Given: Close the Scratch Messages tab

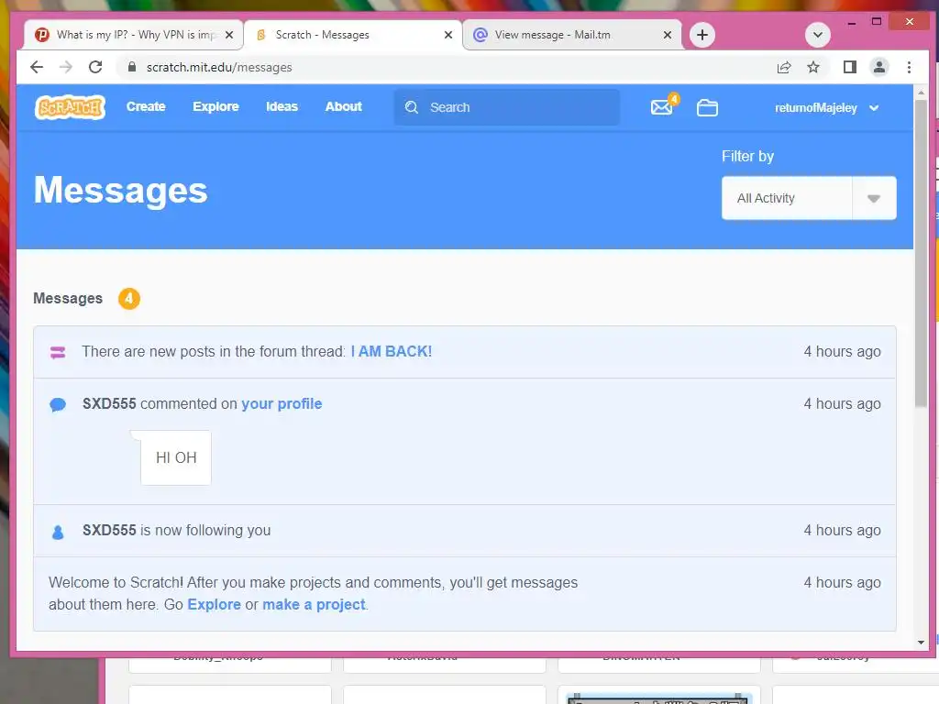Looking at the screenshot, I should (447, 35).
